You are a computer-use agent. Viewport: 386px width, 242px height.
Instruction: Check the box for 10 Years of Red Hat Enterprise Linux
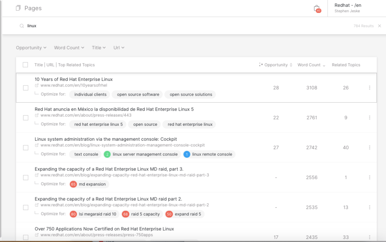tap(26, 88)
